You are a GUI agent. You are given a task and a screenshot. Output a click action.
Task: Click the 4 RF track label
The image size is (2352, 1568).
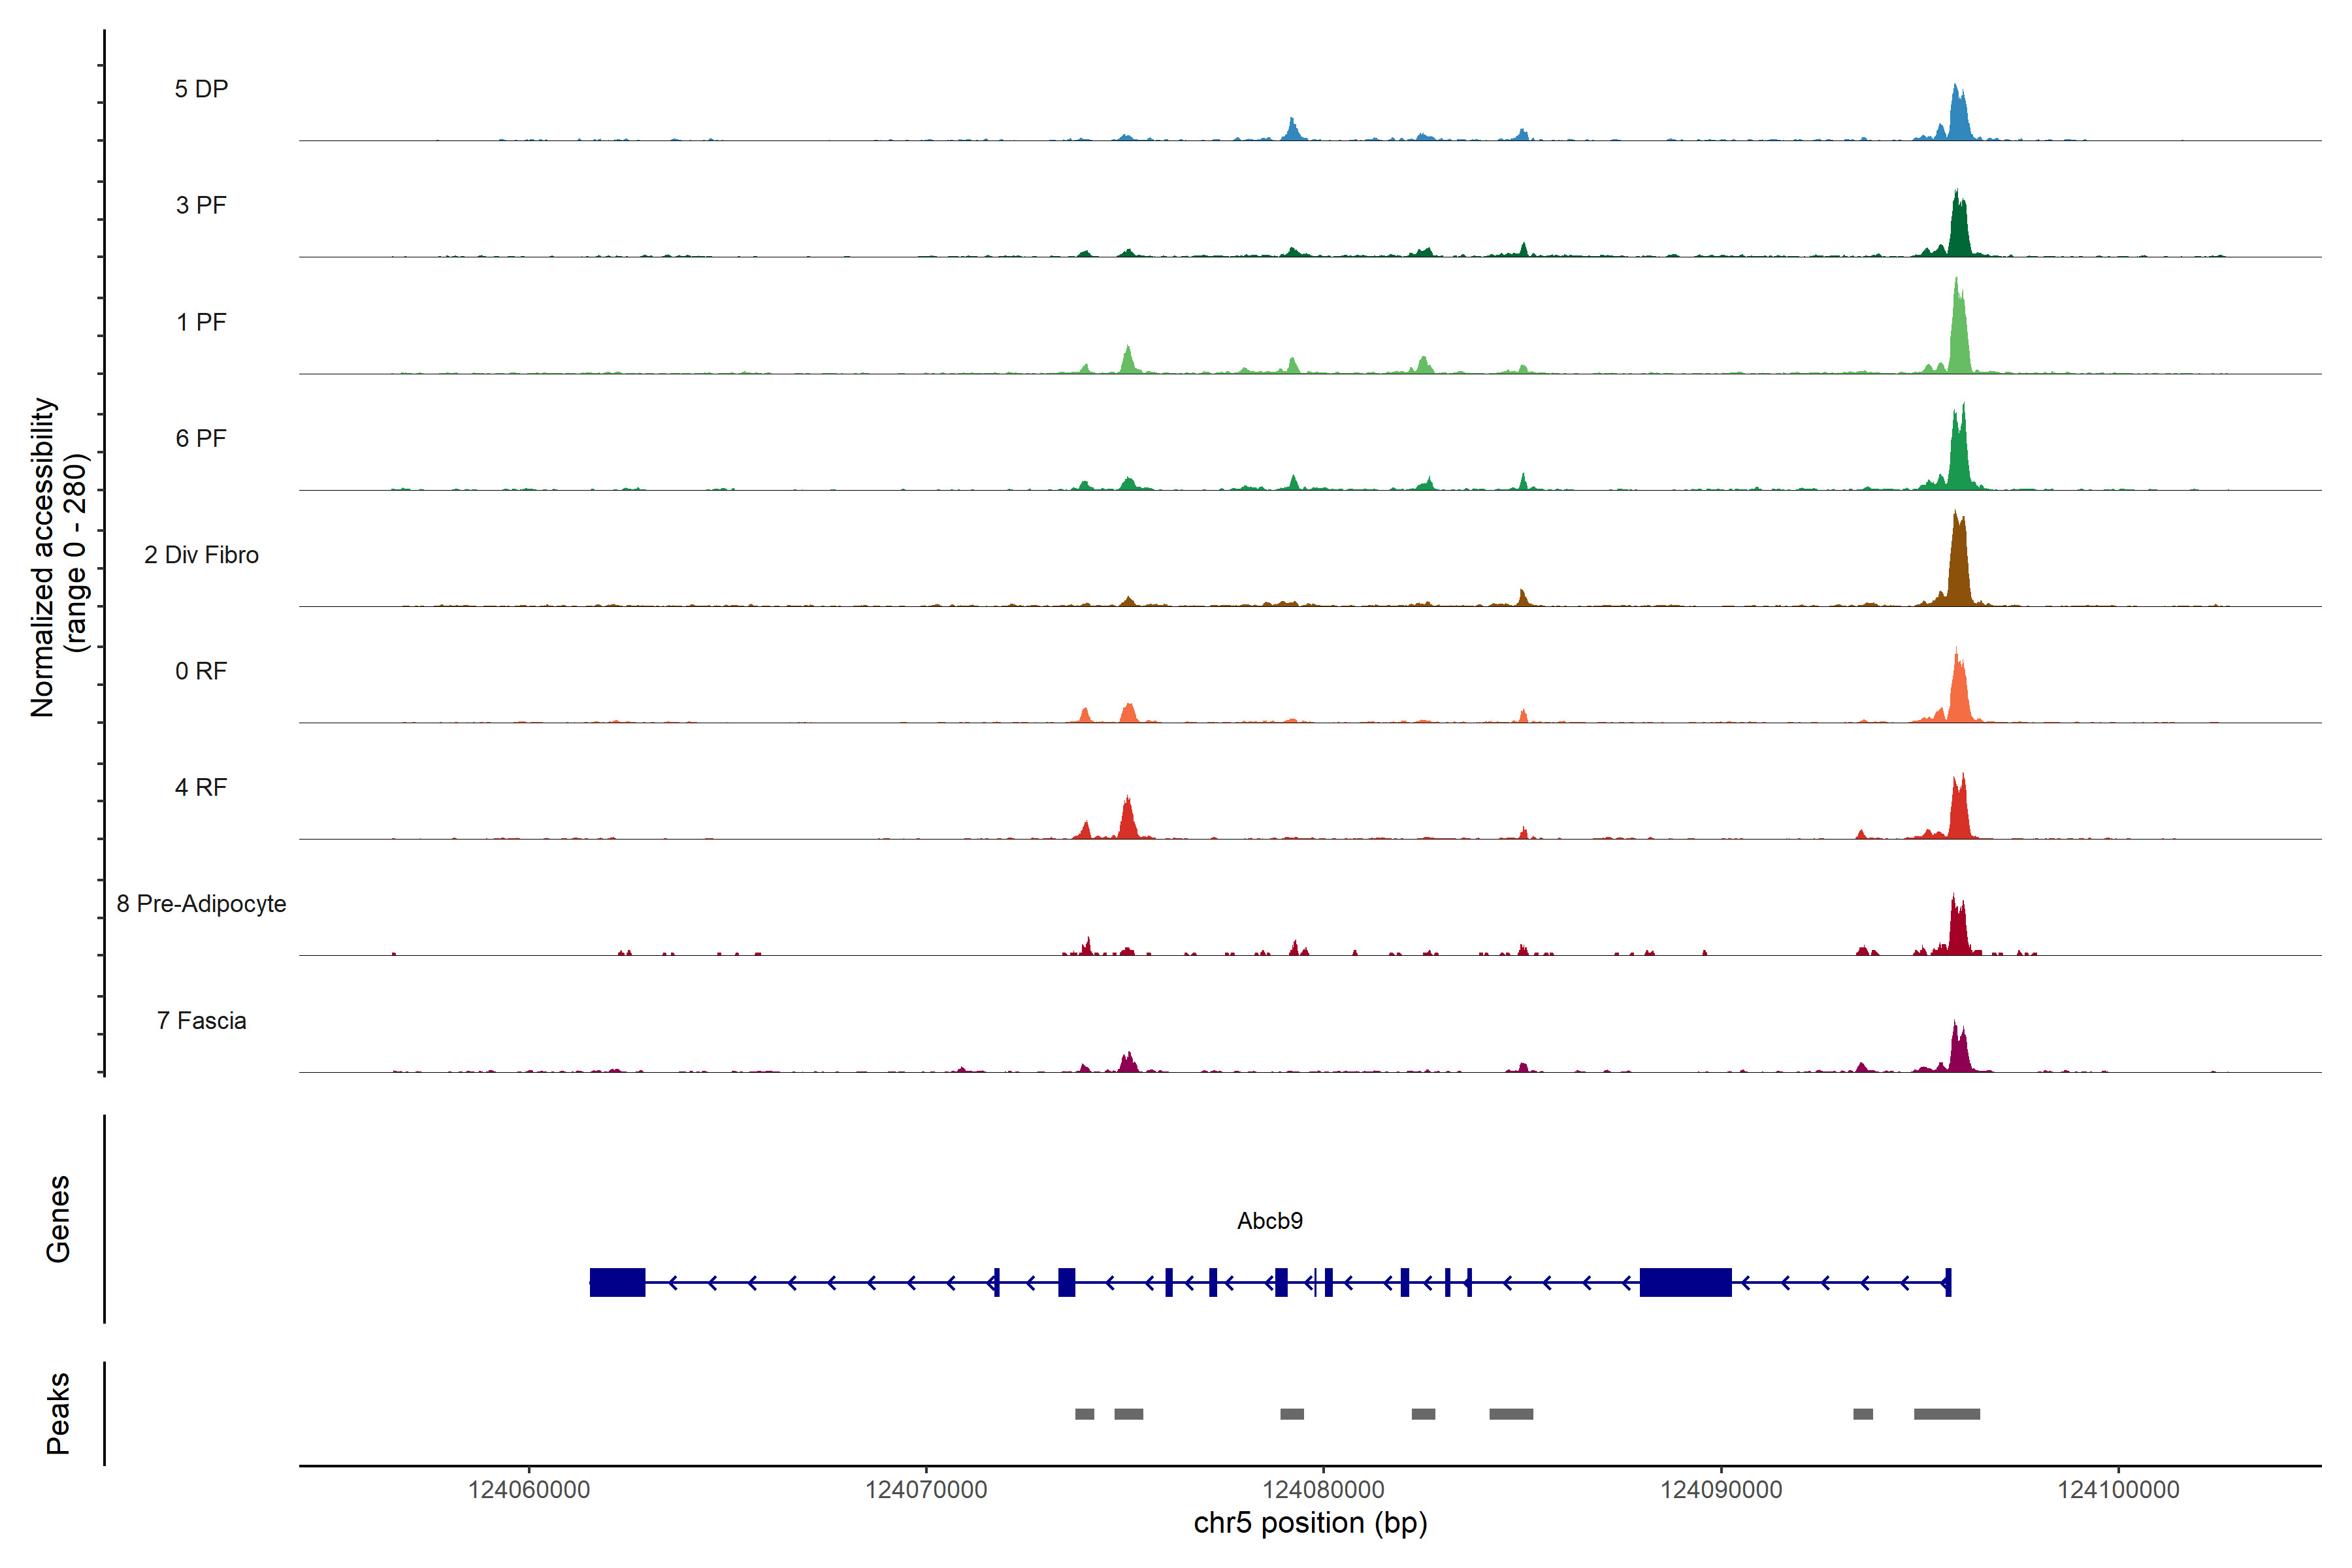coord(201,787)
